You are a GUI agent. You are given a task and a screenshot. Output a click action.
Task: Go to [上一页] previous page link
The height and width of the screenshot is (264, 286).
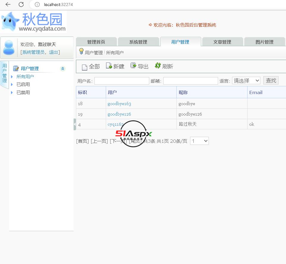click(99, 141)
